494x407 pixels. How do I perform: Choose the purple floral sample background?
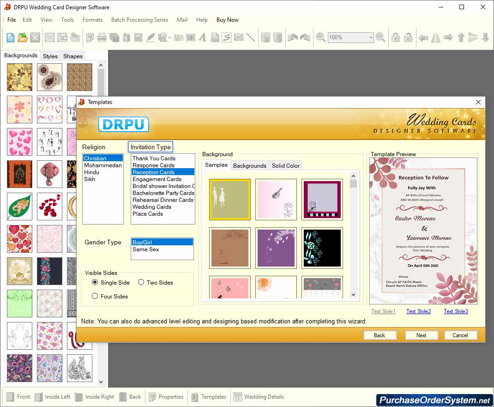(276, 248)
